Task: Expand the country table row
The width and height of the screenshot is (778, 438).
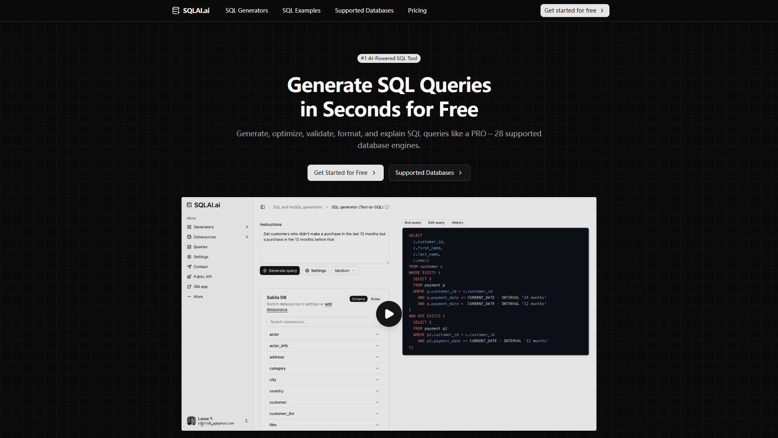Action: click(x=324, y=391)
